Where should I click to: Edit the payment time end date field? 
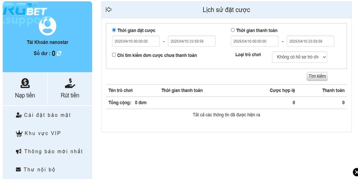point(310,41)
